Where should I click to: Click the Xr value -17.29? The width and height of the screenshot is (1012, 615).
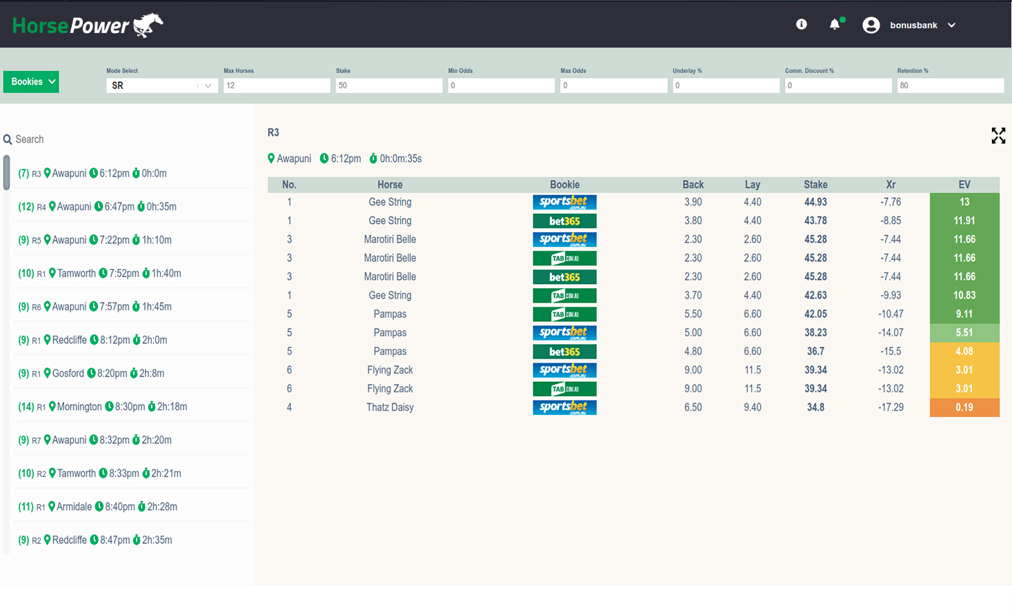click(891, 407)
